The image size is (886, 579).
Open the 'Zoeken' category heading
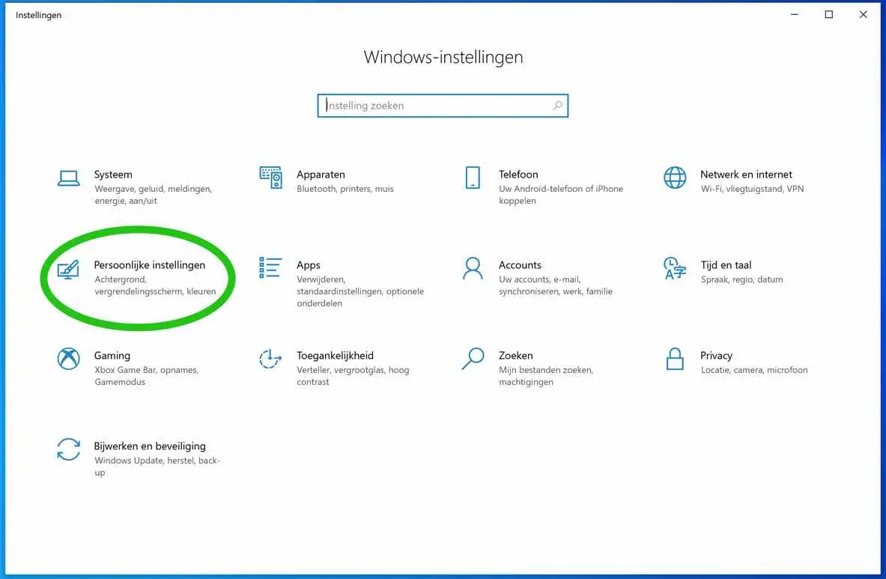click(x=515, y=355)
